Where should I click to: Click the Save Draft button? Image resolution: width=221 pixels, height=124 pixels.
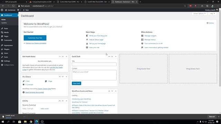pyautogui.click(x=76, y=83)
